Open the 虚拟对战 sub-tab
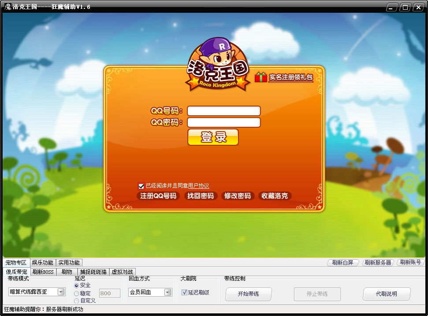The height and width of the screenshot is (316, 428). point(122,272)
